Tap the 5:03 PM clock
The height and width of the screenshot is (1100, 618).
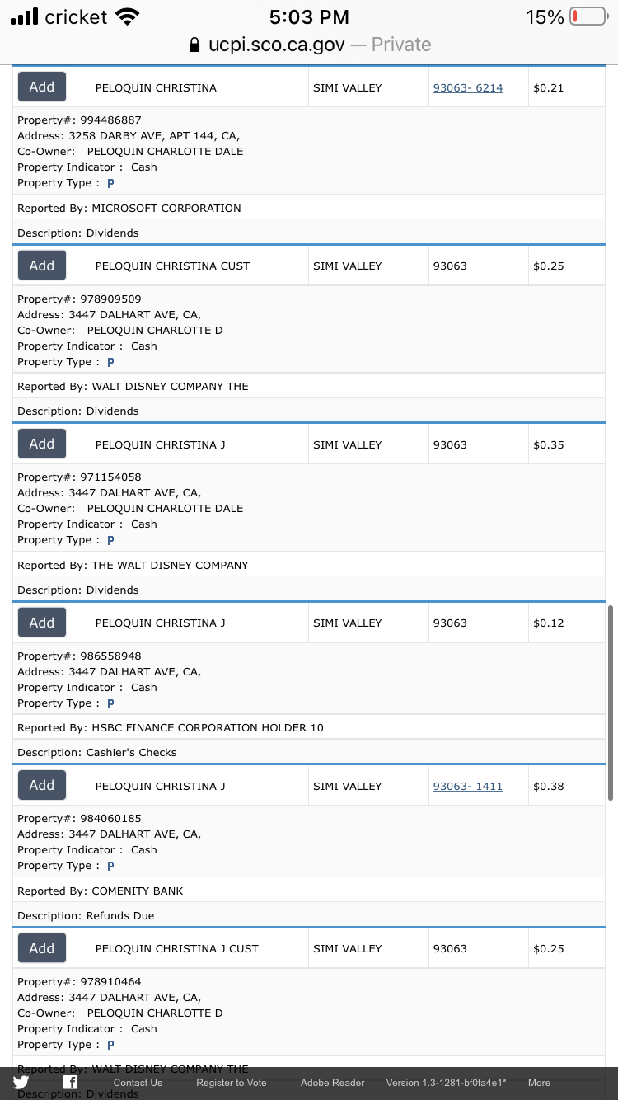pos(309,16)
